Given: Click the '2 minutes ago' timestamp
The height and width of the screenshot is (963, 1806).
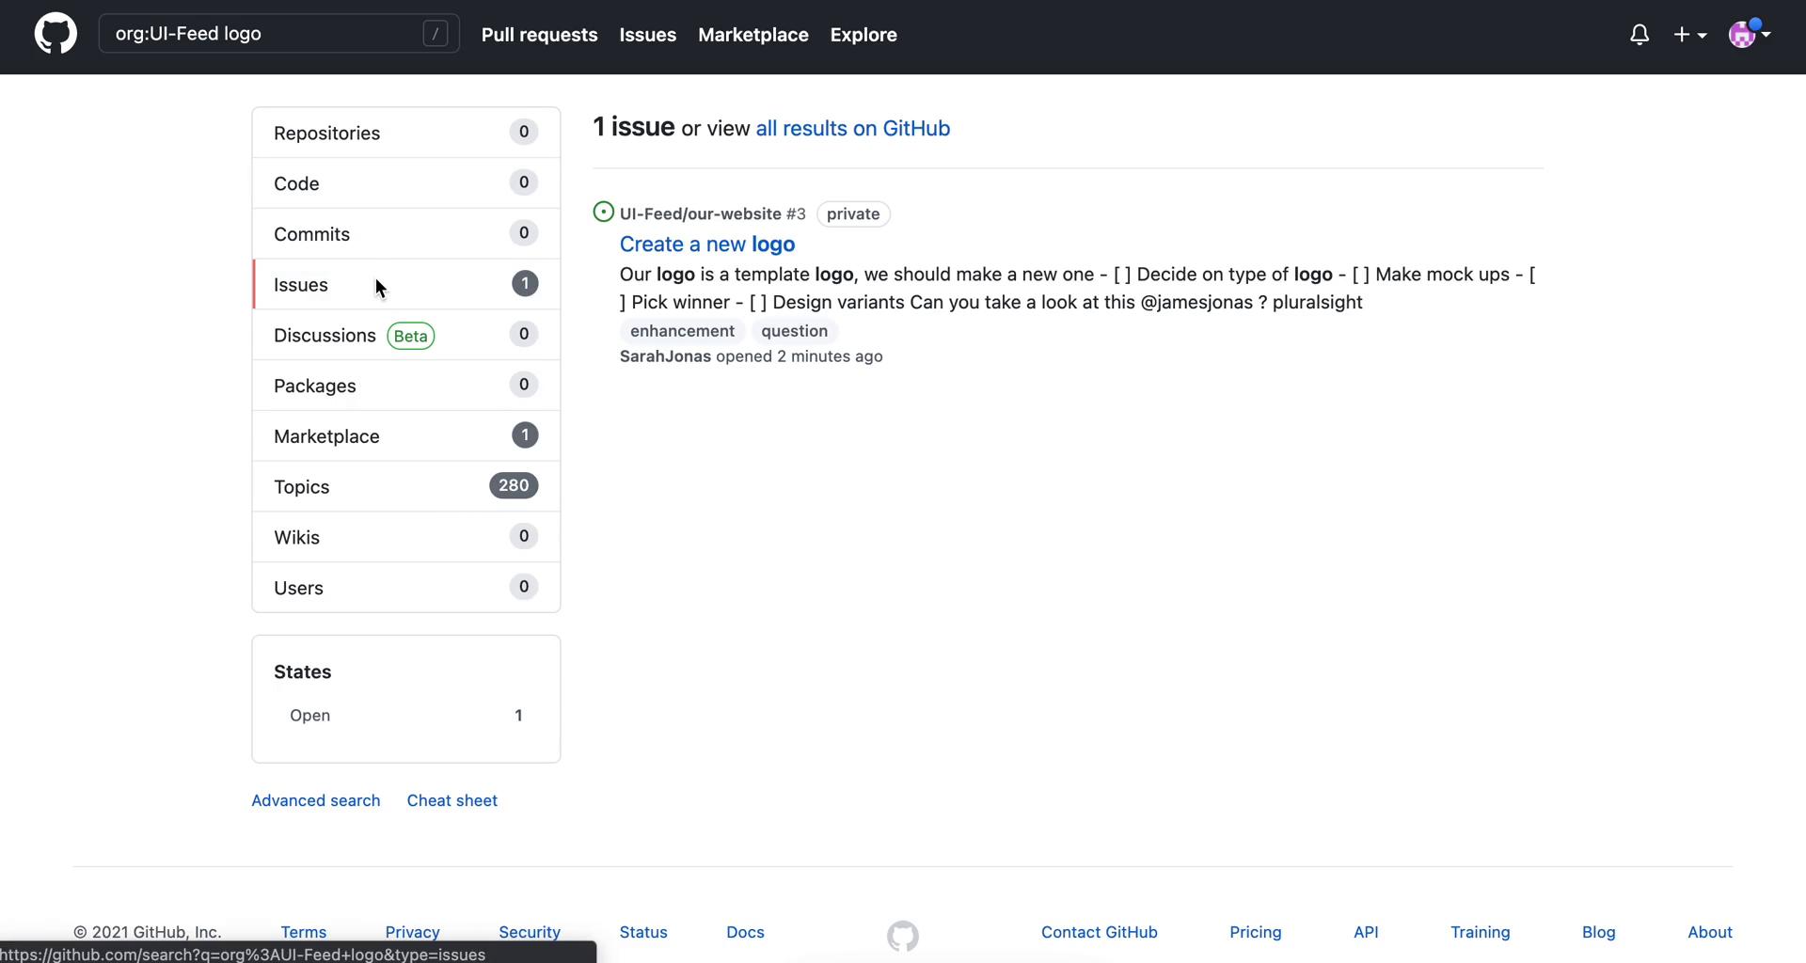Looking at the screenshot, I should point(830,356).
